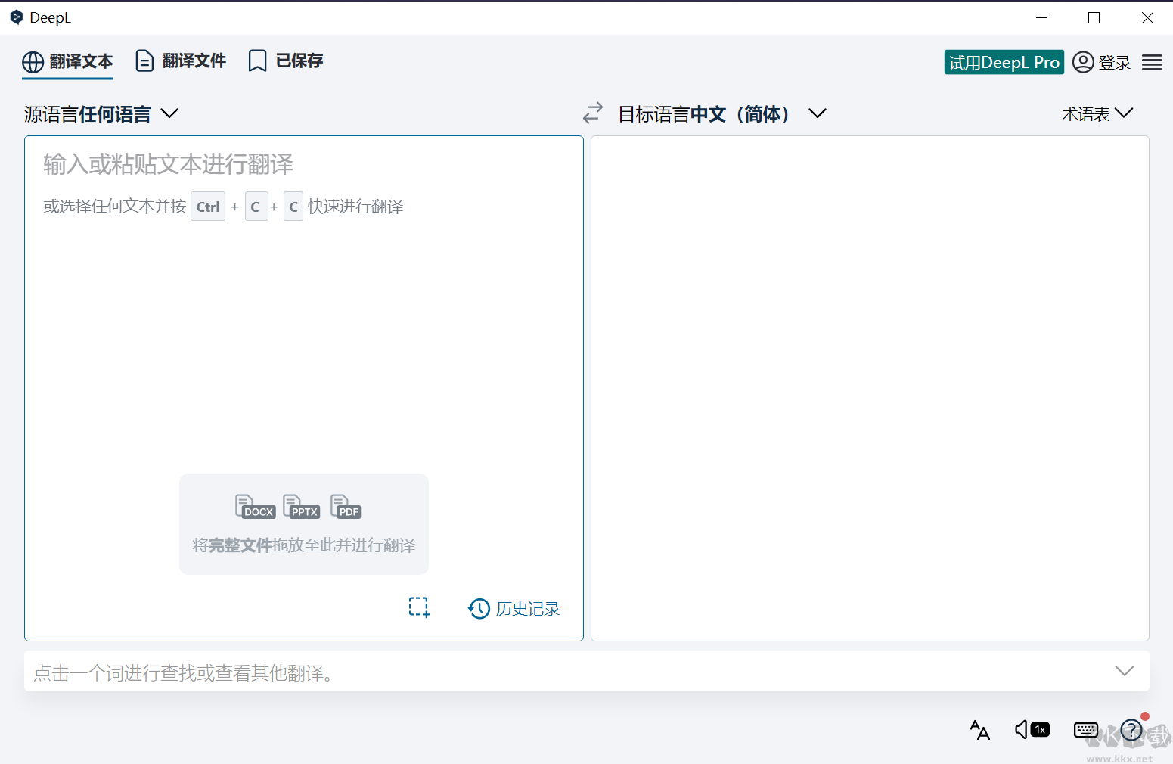Screen dimensions: 1173x764
Task: Change font size with the Aa icon
Action: (x=979, y=730)
